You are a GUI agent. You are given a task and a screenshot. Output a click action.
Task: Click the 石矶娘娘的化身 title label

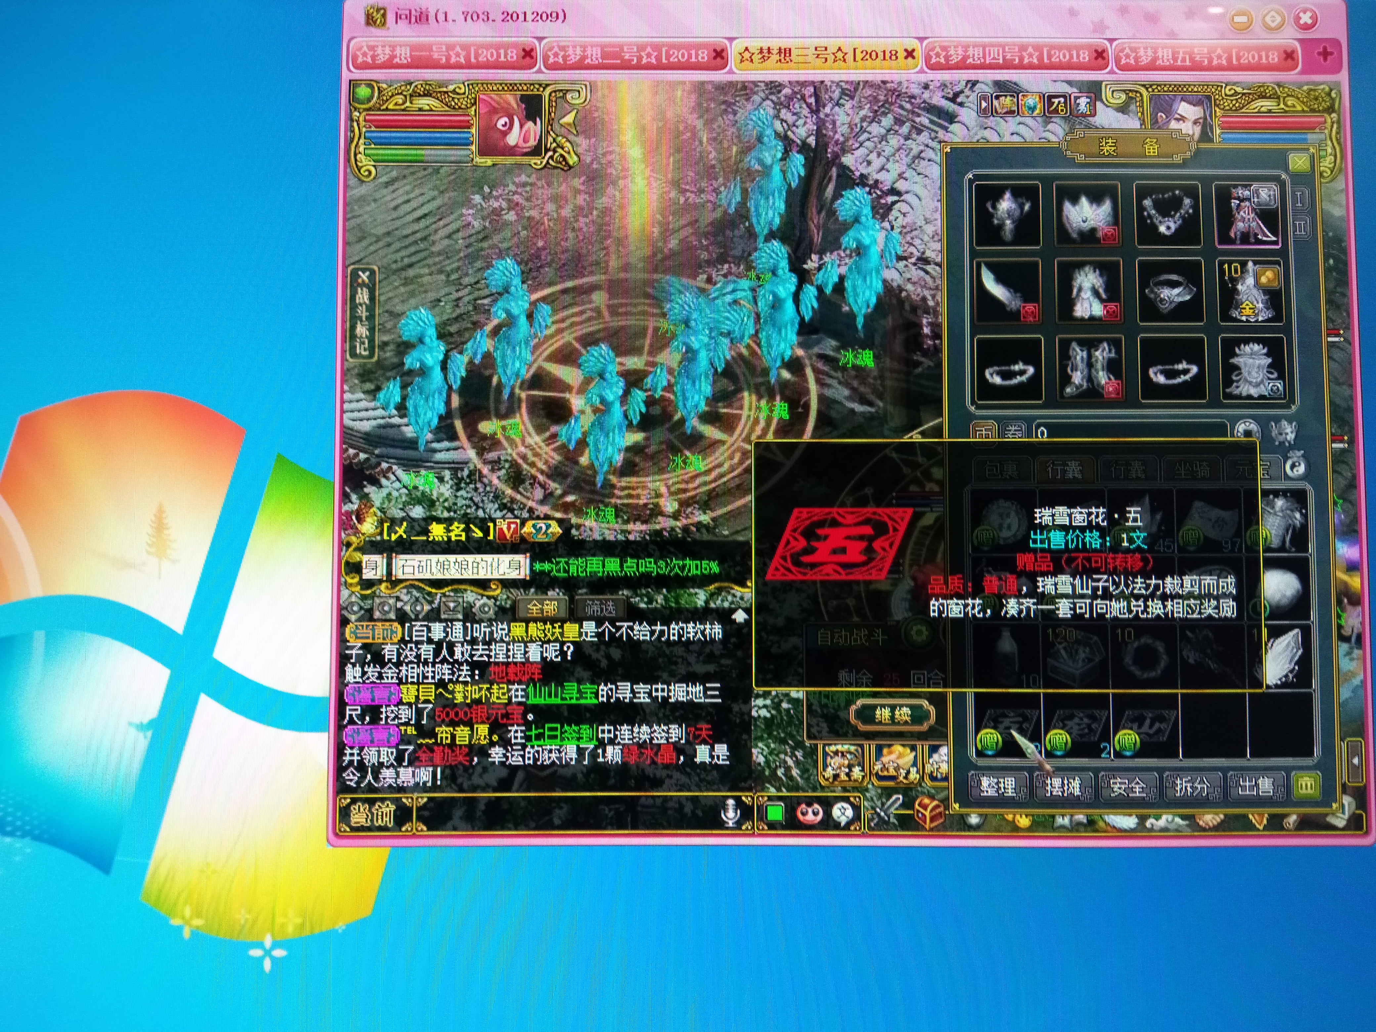click(461, 567)
